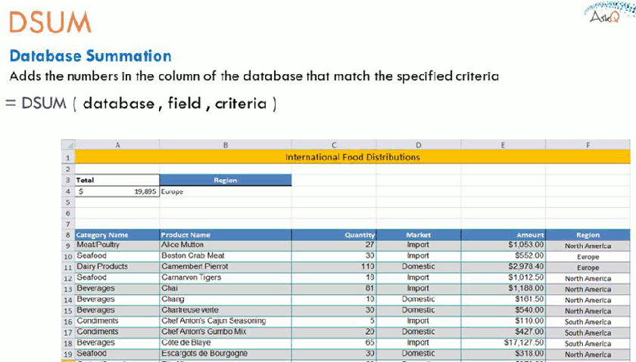Viewport: 636px width, 362px height.
Task: Click the AskQ logo
Action: (x=607, y=14)
